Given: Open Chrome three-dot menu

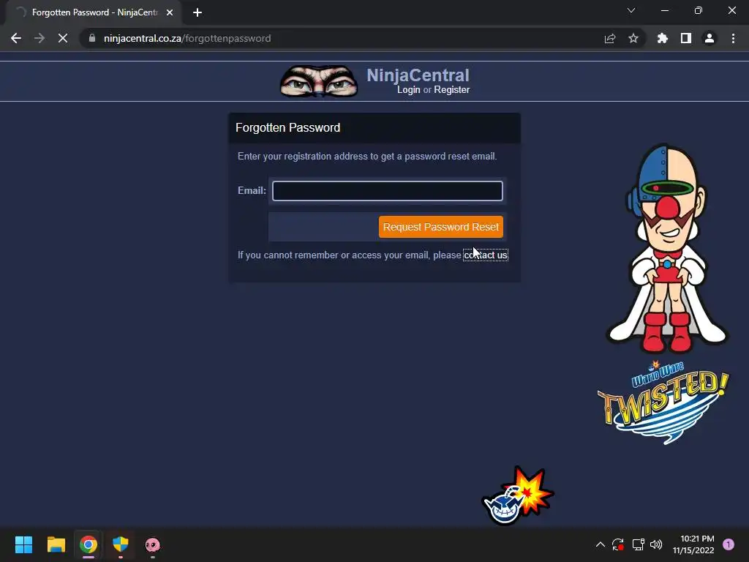Looking at the screenshot, I should pyautogui.click(x=733, y=38).
